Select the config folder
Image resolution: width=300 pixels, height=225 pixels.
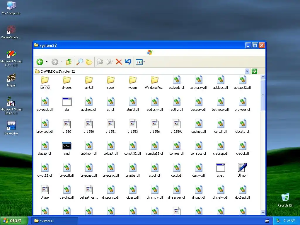point(45,83)
